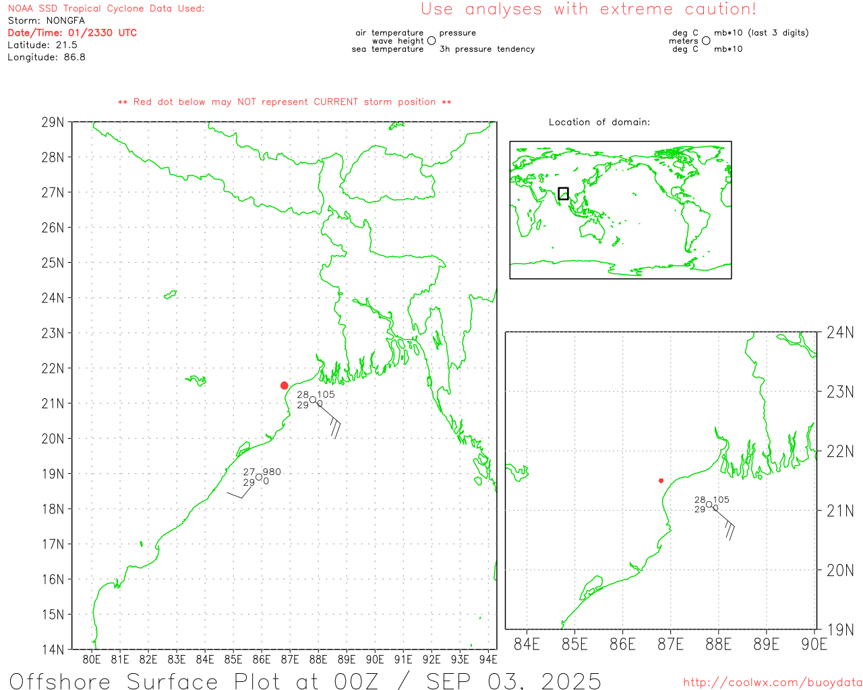
Task: Click the legend circle beside 'meters'
Action: click(x=706, y=40)
